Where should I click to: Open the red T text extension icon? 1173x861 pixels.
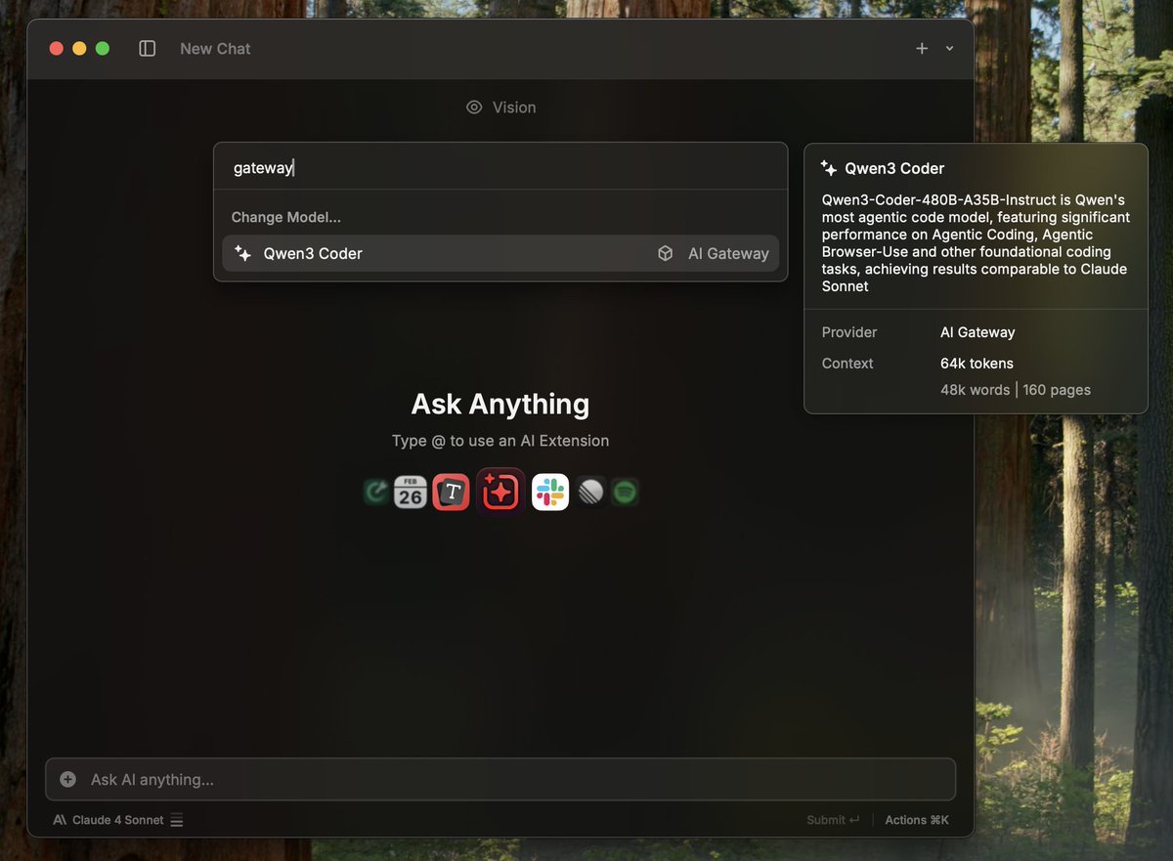(452, 493)
